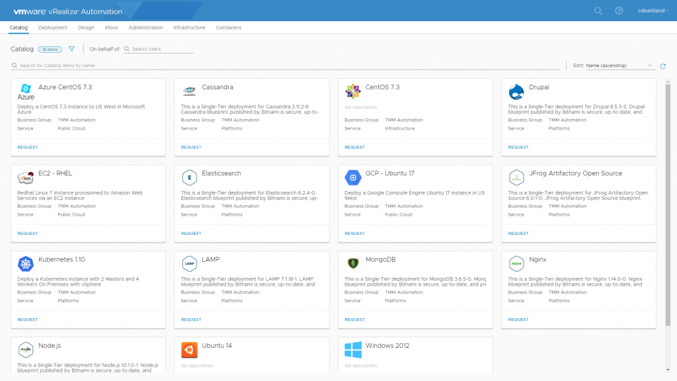Click the LAMP hexagon icon
Viewport: 677px width, 381px height.
pos(189,263)
